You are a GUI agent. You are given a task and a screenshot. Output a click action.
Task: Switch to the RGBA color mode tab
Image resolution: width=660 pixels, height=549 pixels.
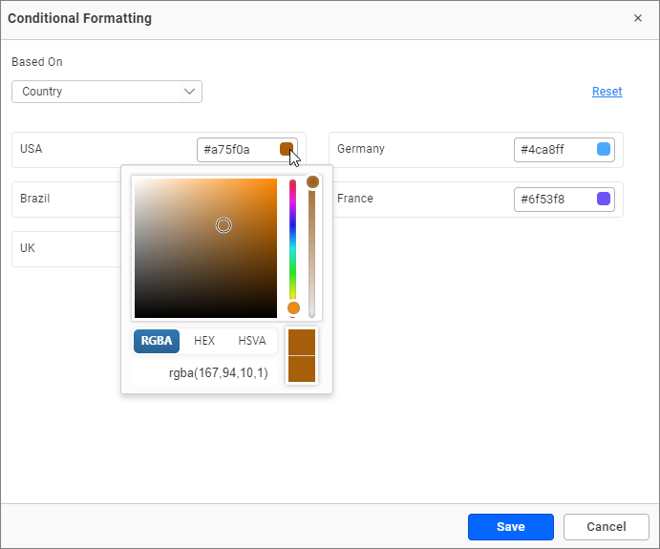click(x=157, y=341)
